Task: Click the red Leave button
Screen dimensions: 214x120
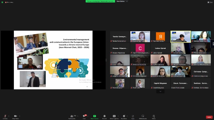Action: (x=209, y=117)
